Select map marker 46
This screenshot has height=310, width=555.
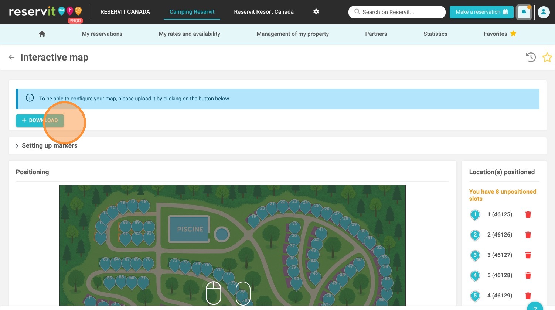point(359,264)
